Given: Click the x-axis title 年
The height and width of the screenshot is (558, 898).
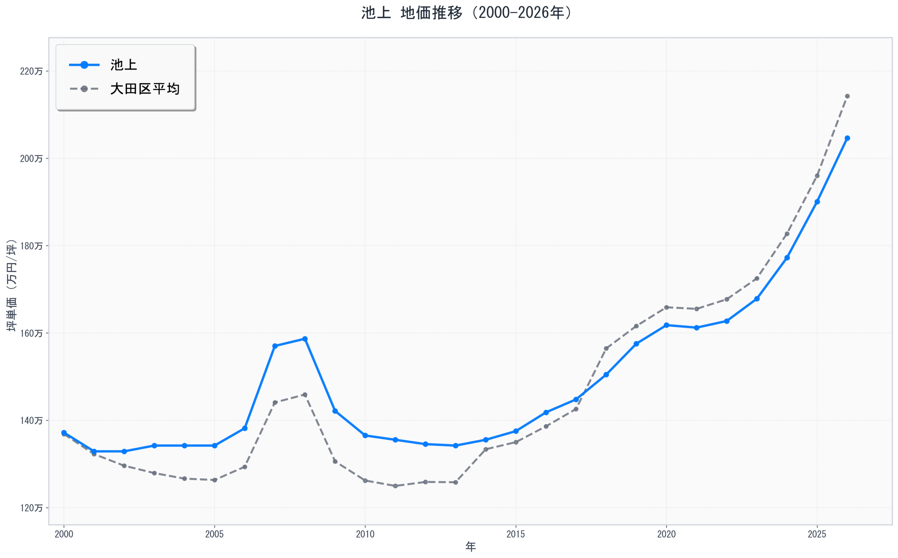Looking at the screenshot, I should (x=470, y=547).
